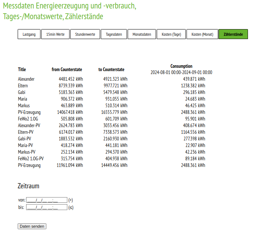Click value 294.370 kWh
259x234 pixels.
point(117,152)
